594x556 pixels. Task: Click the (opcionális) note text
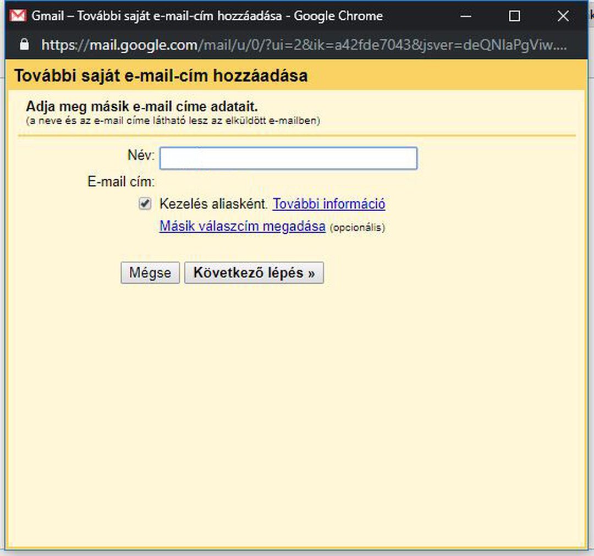click(x=358, y=228)
